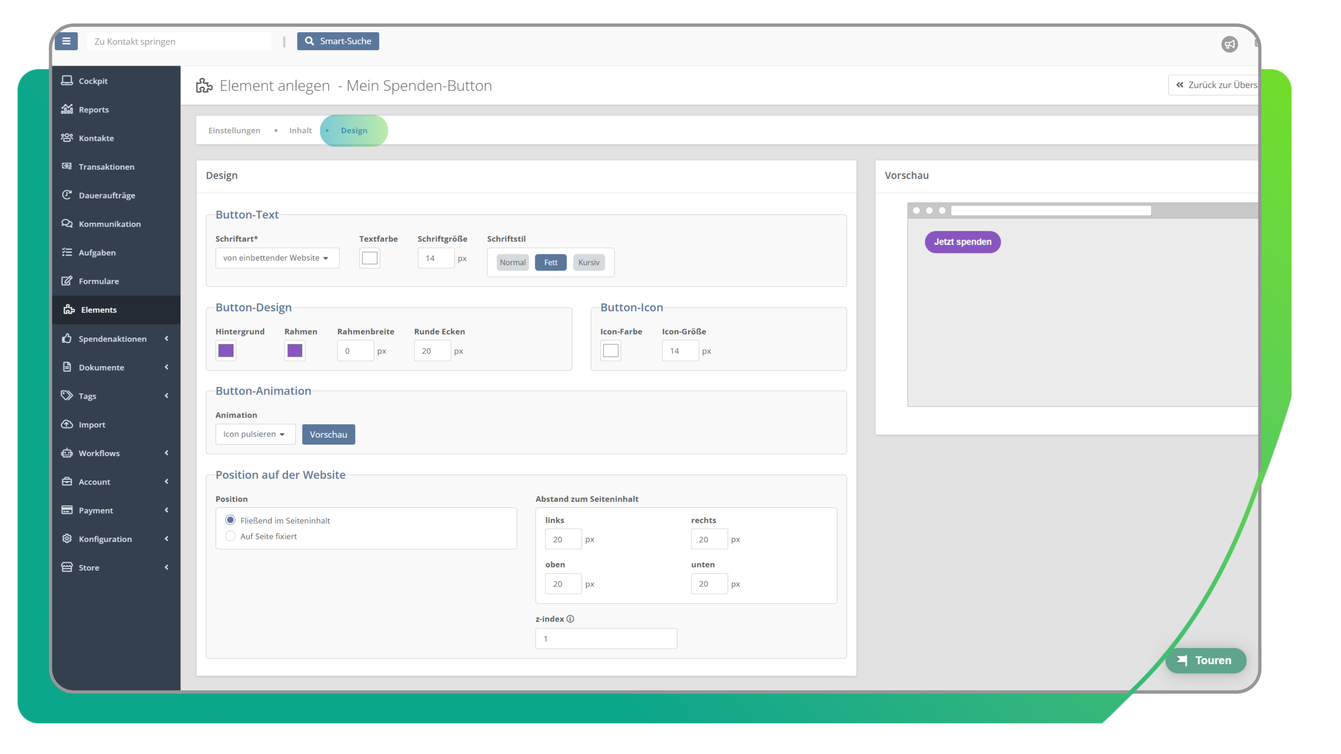This screenshot has width=1341, height=754.
Task: Expand the Account section in the sidebar
Action: point(94,481)
